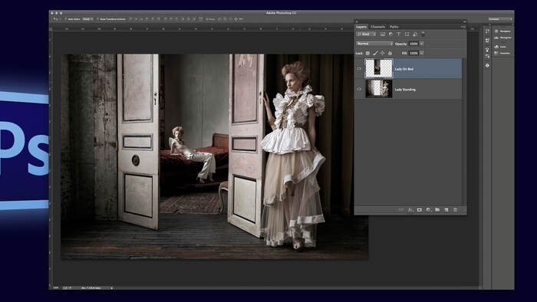537x302 pixels.
Task: Open the Layers panel flyout menu
Action: (463, 27)
